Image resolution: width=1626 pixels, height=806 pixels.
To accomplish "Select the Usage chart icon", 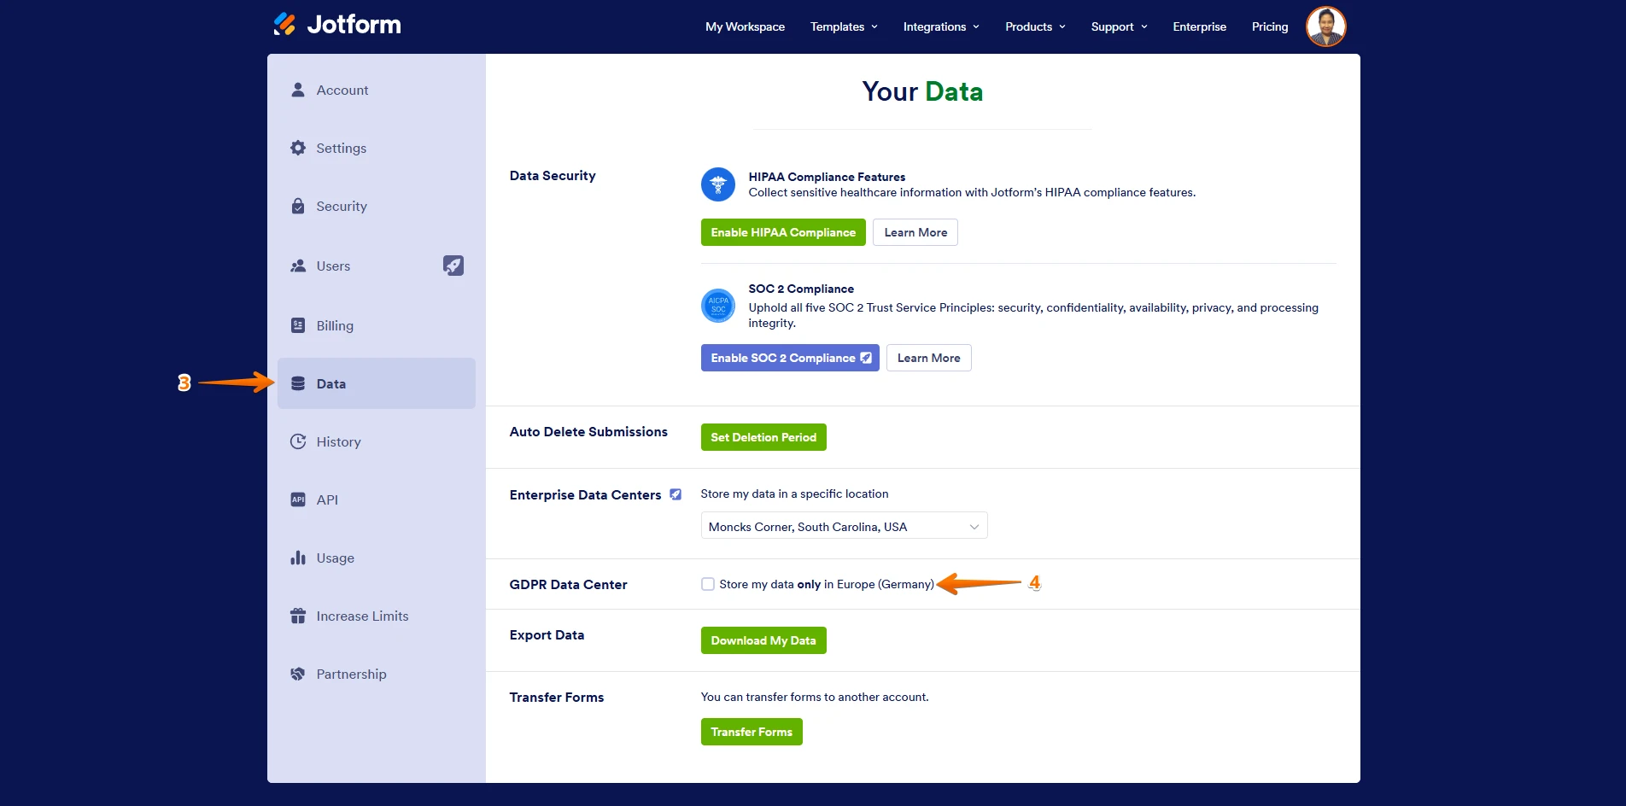I will pos(297,558).
